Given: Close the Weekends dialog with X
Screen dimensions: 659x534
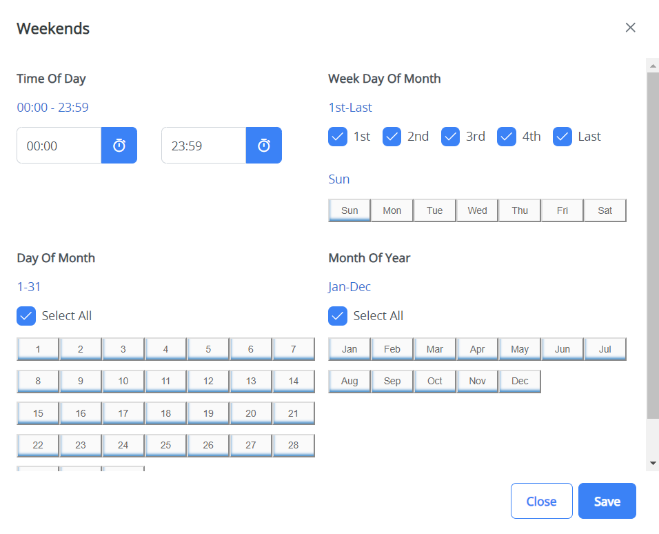Looking at the screenshot, I should (630, 28).
